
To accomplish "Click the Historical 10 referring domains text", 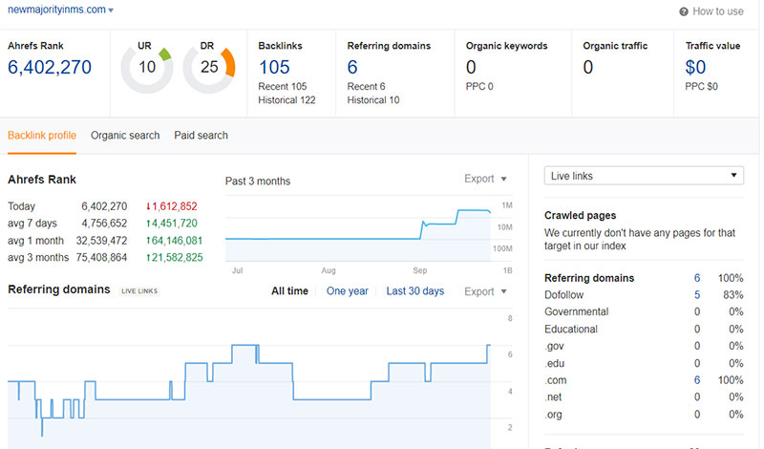I will click(x=373, y=100).
